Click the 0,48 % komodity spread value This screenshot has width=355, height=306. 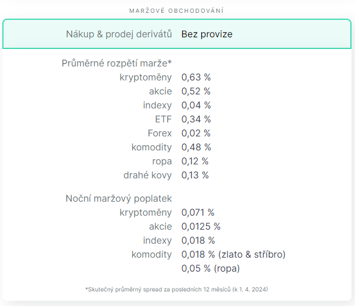tap(196, 147)
